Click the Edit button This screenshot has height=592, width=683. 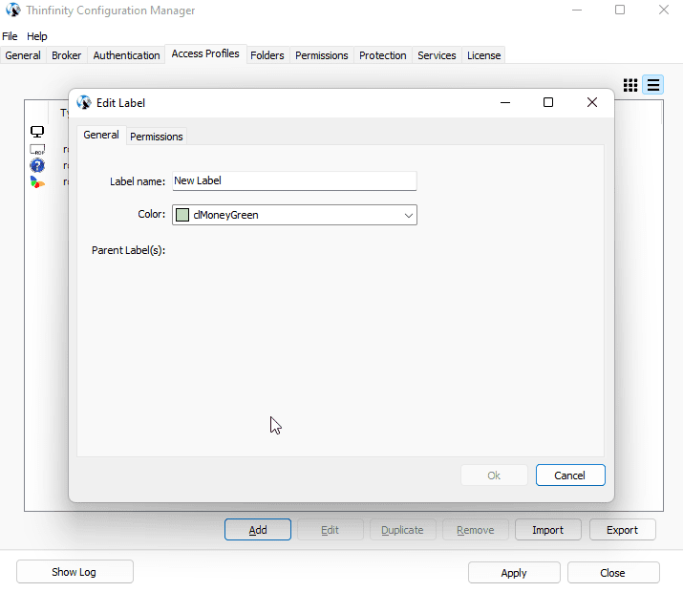[331, 530]
